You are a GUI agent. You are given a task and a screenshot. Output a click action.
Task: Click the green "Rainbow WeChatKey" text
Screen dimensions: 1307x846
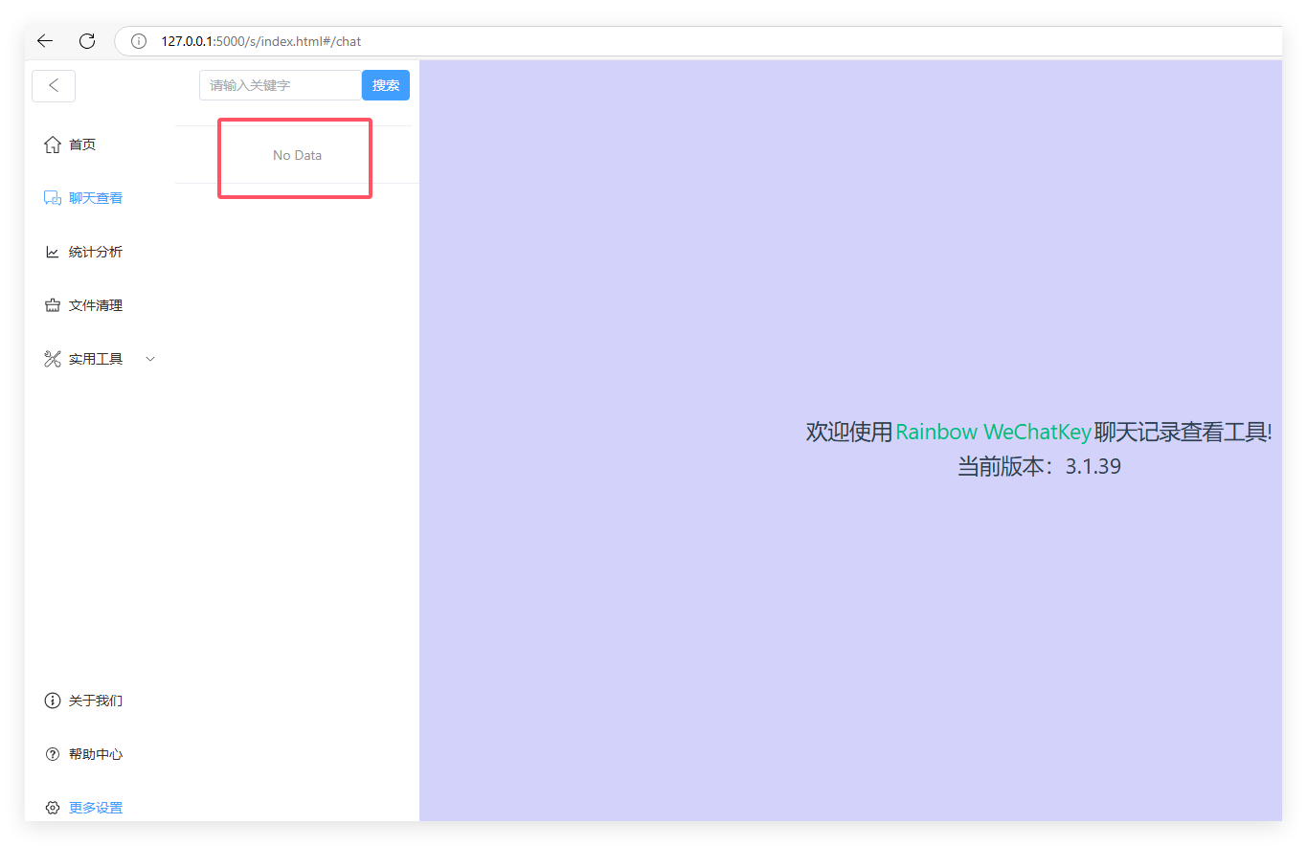[x=993, y=433]
